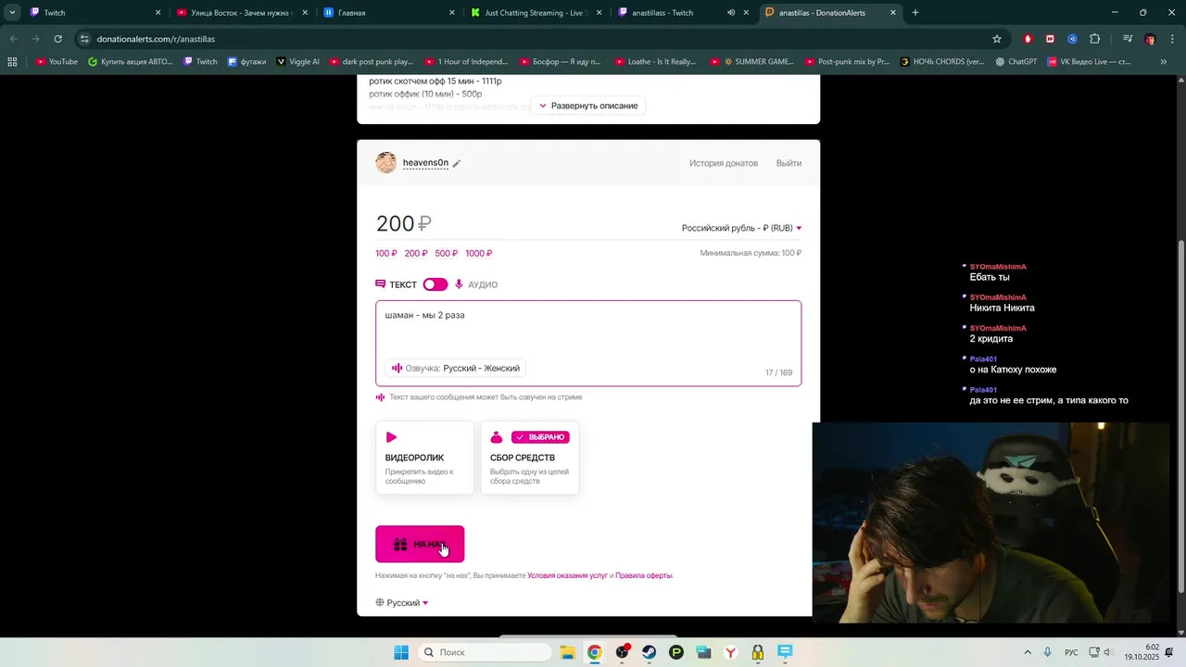Open the green P app on taskbar
The width and height of the screenshot is (1186, 667).
676,652
